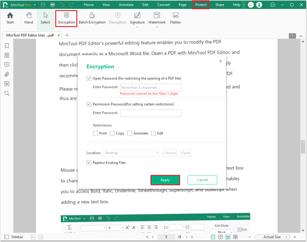307x242 pixels.
Task: Click the Permission Password input field
Action: click(151, 113)
